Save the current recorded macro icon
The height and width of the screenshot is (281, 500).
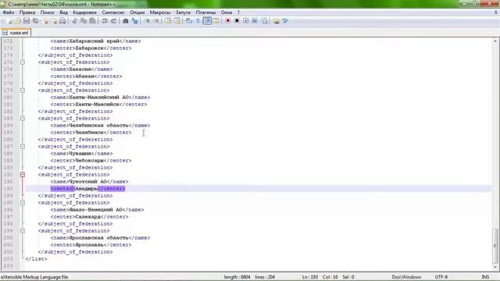click(264, 21)
